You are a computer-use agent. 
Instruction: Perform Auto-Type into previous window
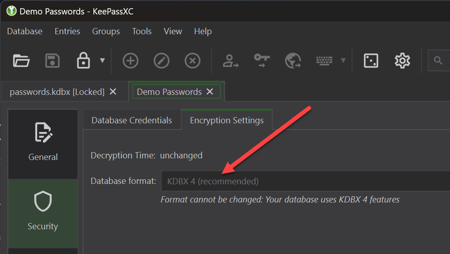click(x=324, y=60)
